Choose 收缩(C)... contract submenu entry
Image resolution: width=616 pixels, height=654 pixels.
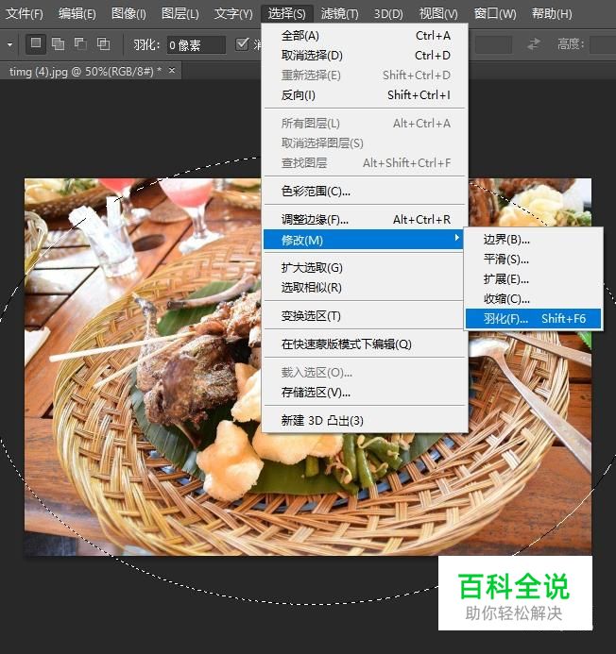click(533, 298)
